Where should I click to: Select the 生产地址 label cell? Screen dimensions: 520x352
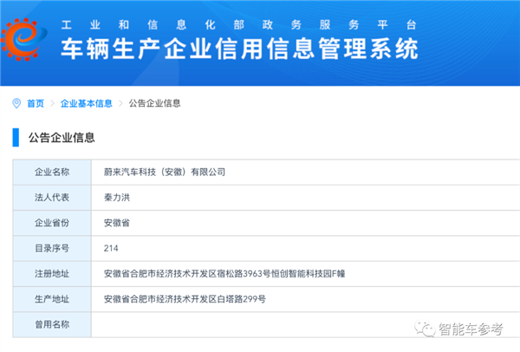click(x=52, y=299)
